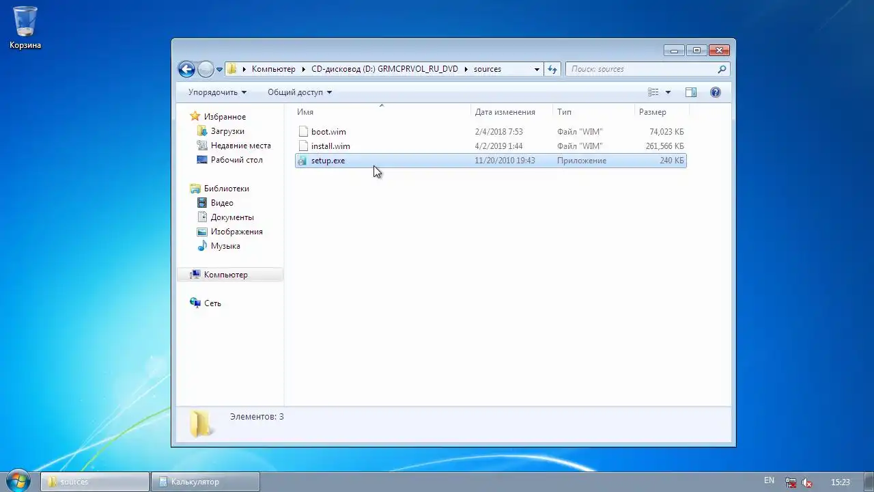This screenshot has height=492, width=874.
Task: Switch to Калькулятор taskbar button
Action: [x=206, y=482]
